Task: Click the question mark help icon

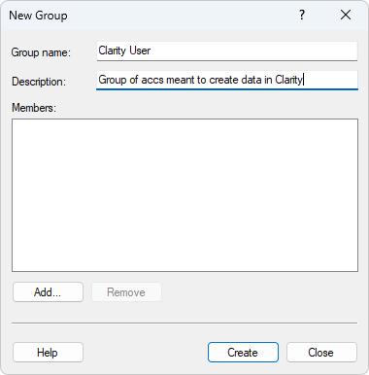Action: tap(302, 15)
